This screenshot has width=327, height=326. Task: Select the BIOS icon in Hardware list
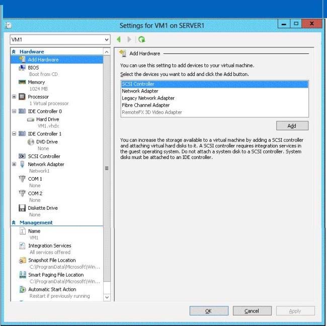pos(22,67)
